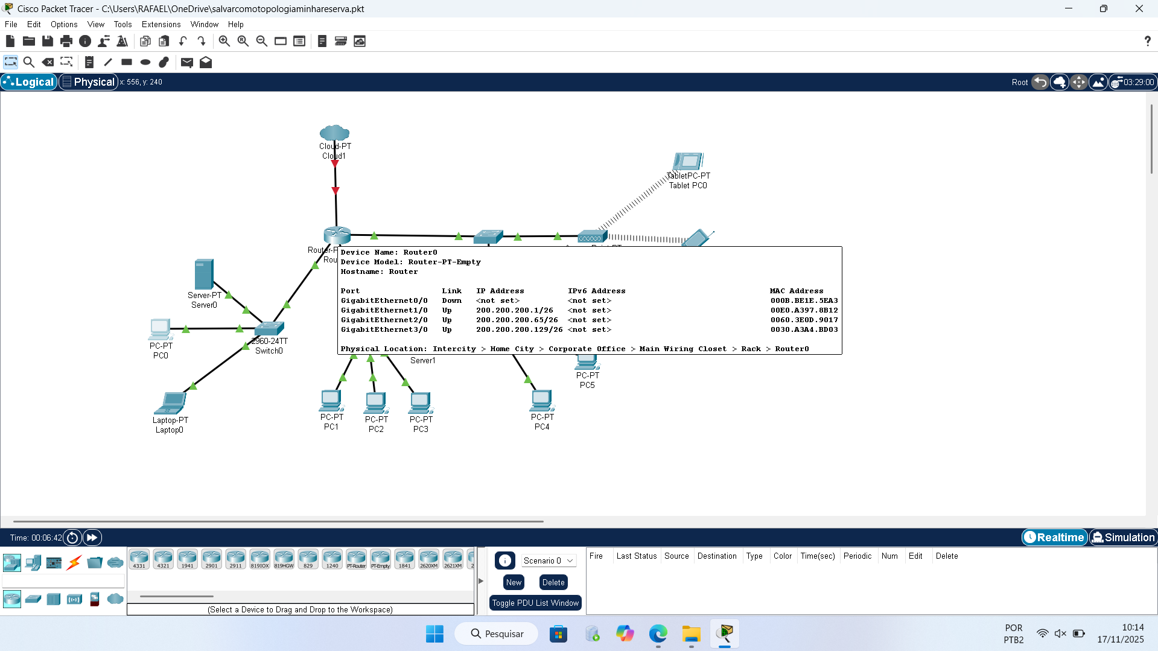Image resolution: width=1158 pixels, height=651 pixels.
Task: Save the topology with the floppy icon
Action: (48, 41)
